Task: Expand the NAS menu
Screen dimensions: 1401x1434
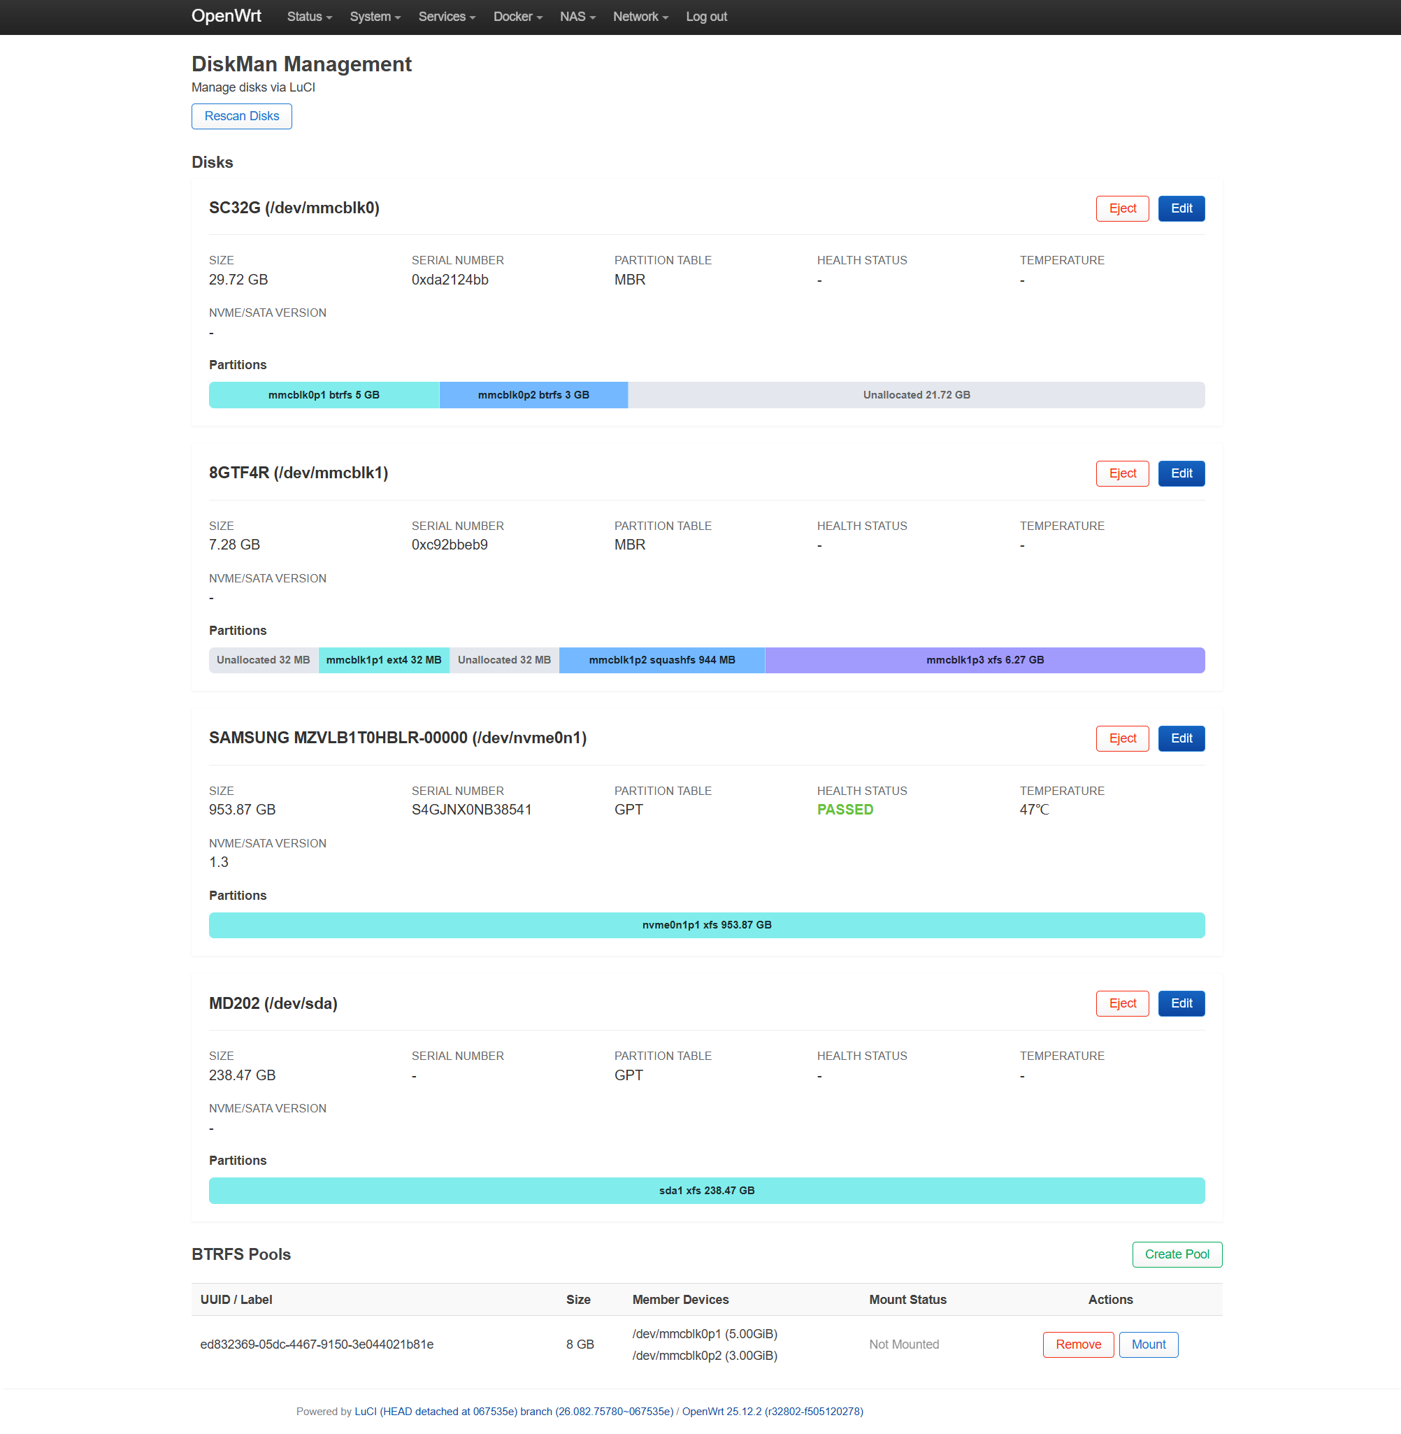Action: [x=577, y=17]
